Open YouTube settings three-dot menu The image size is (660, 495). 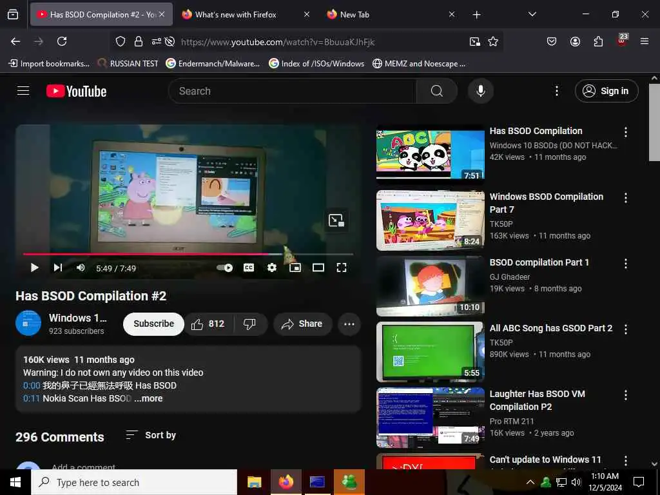(556, 91)
